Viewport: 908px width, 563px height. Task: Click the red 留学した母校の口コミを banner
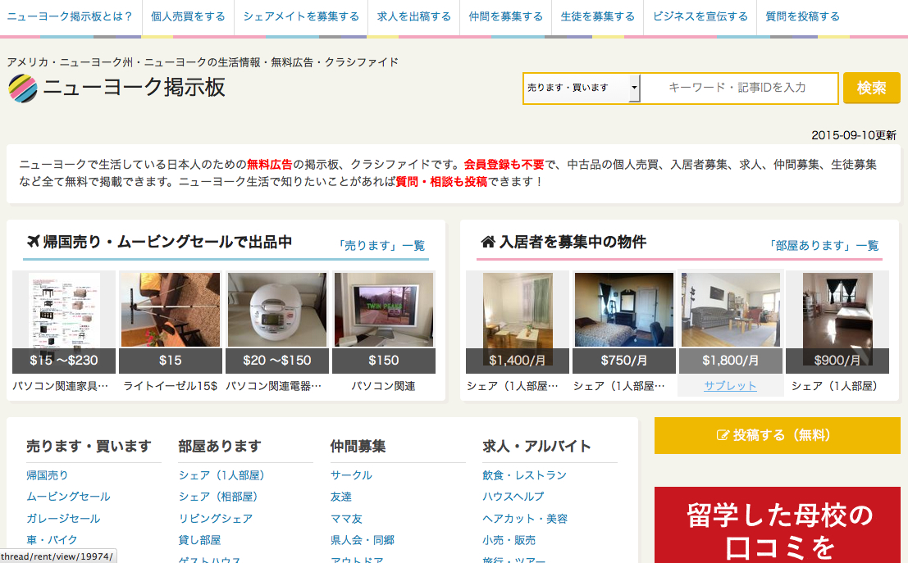pyautogui.click(x=777, y=524)
